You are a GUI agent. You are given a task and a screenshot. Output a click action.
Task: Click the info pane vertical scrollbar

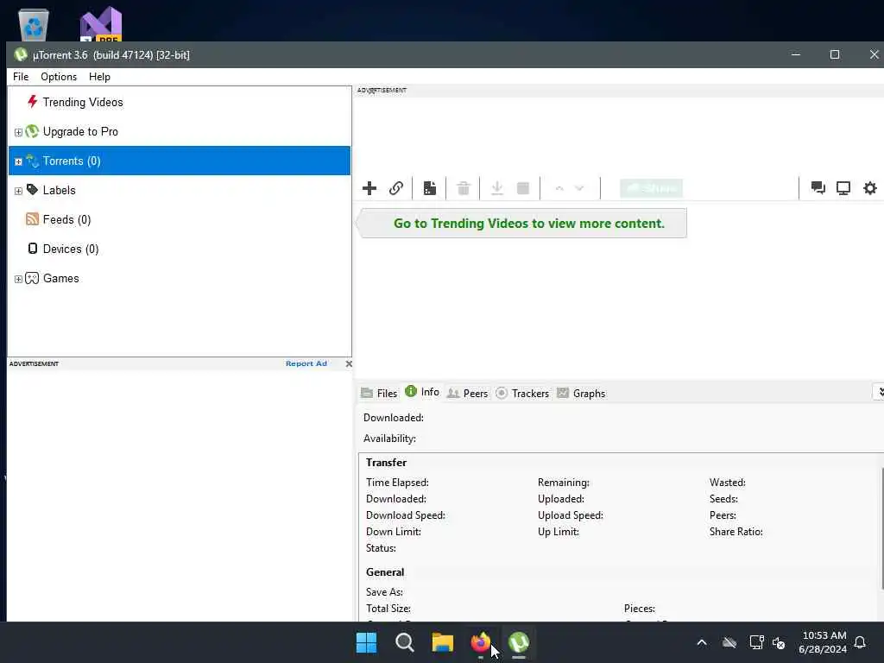click(x=881, y=530)
